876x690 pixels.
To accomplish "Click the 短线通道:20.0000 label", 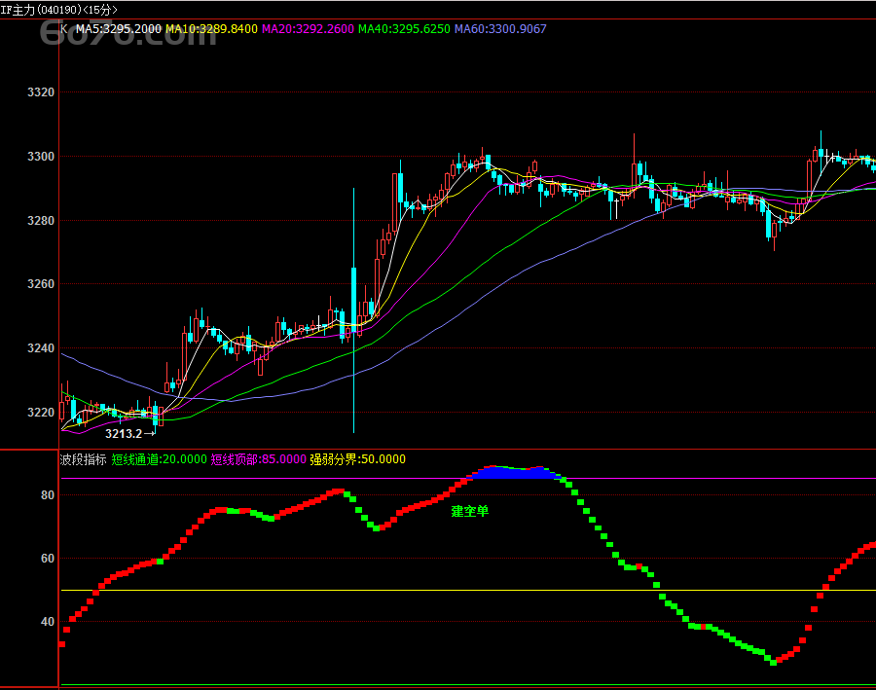I will click(160, 459).
